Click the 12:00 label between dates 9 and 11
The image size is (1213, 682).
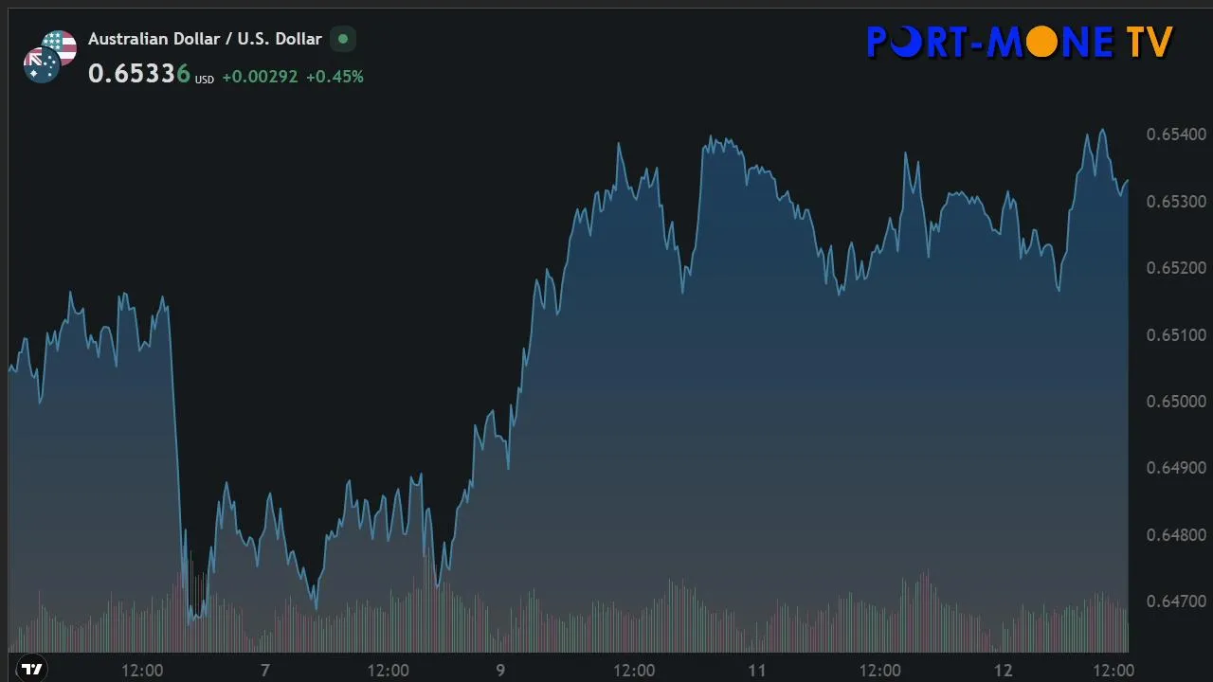[x=634, y=671]
